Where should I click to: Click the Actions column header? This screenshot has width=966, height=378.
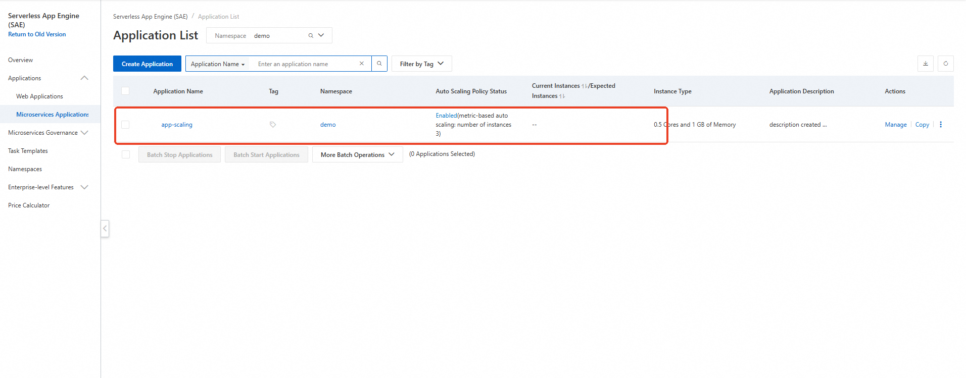point(895,91)
